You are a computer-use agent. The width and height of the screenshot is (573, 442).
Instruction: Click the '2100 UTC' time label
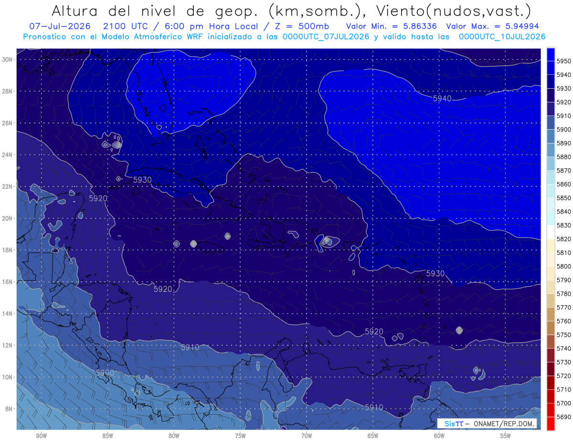pos(127,26)
